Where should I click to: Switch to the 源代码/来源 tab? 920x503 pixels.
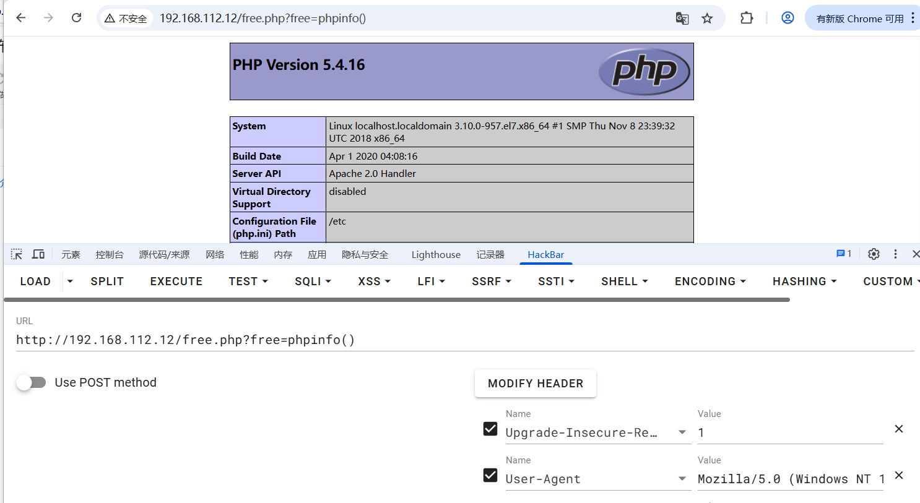point(164,254)
